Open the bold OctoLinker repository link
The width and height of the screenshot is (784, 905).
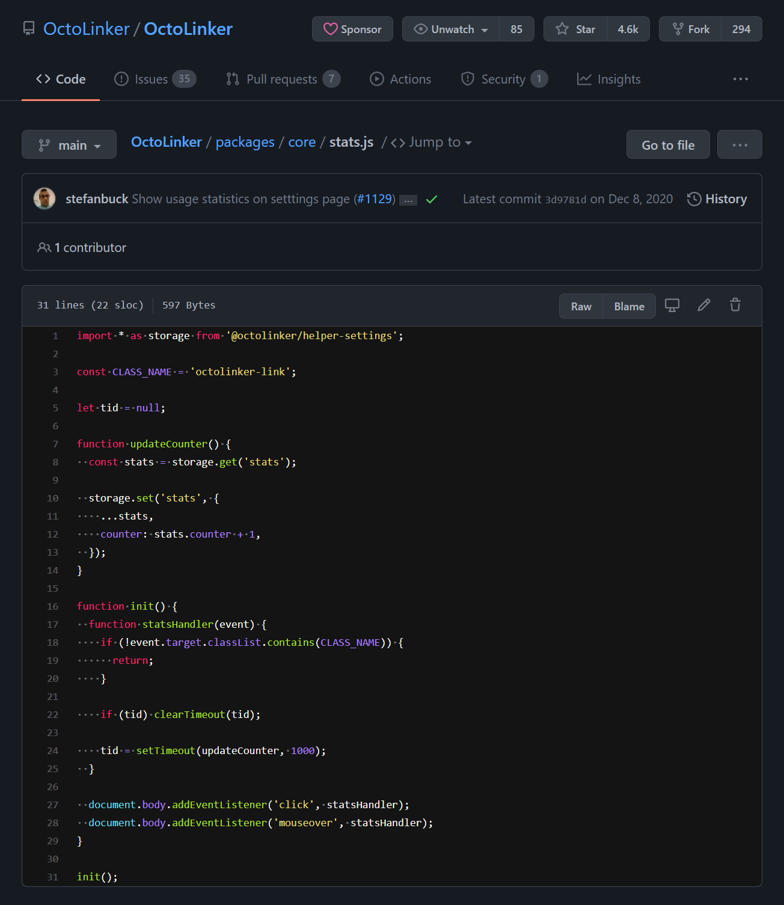pyautogui.click(x=188, y=29)
